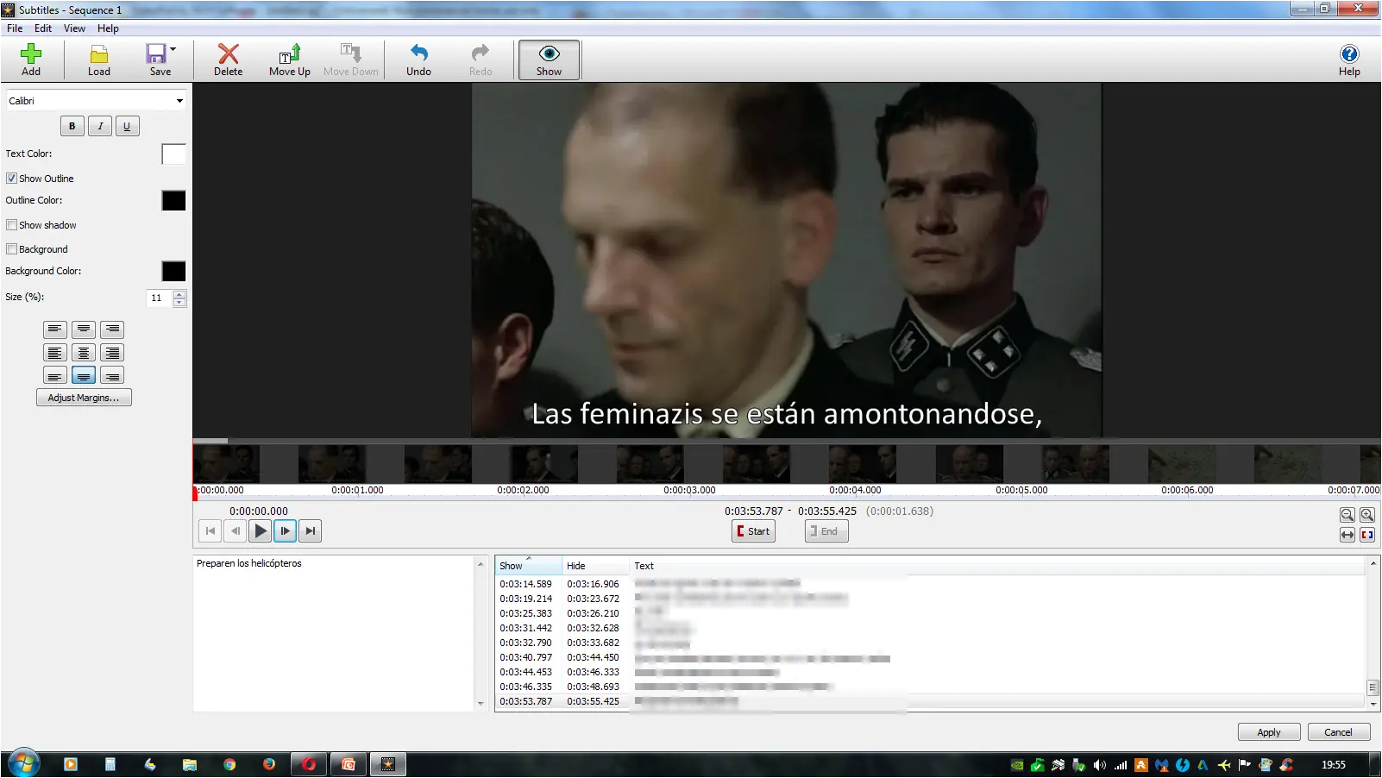
Task: Align subtitle to bottom right
Action: coord(112,376)
